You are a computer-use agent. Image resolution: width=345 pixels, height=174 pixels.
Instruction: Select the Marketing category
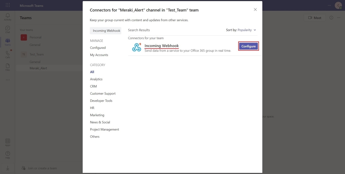pos(97,115)
